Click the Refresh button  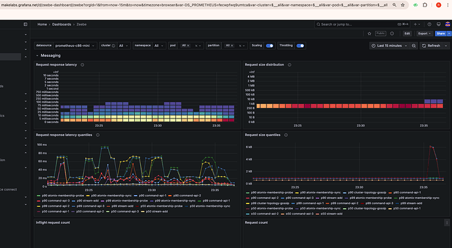pos(431,46)
